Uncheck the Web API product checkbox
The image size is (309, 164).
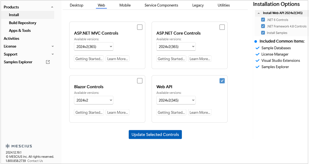tap(222, 81)
